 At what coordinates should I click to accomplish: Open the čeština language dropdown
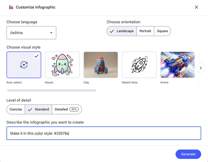click(x=31, y=33)
